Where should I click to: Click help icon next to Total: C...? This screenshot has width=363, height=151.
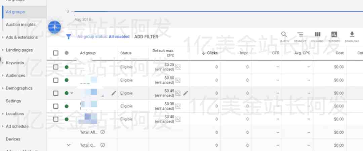pos(103,145)
